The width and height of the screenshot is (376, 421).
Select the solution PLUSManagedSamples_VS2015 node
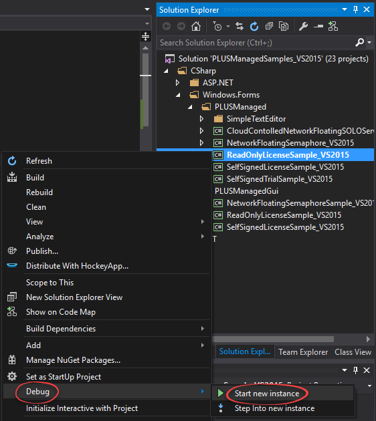click(274, 59)
